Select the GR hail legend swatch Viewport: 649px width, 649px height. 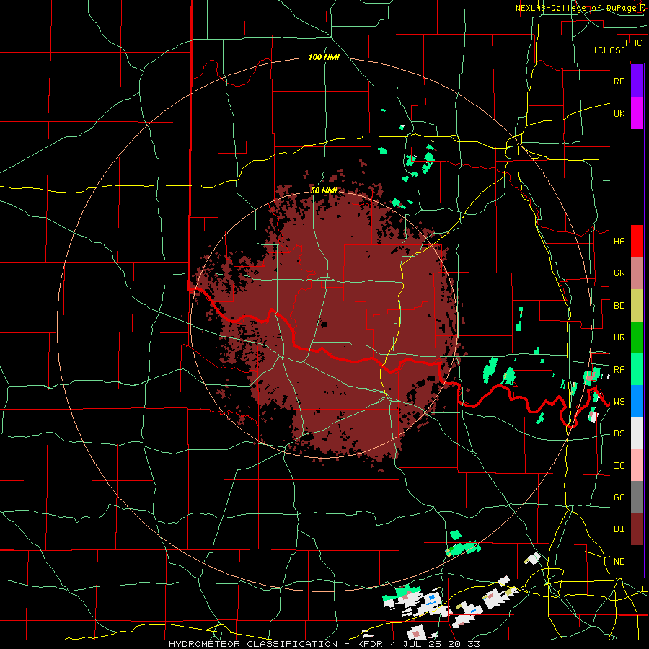(637, 273)
